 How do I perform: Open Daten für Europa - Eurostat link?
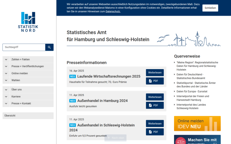[192, 91]
